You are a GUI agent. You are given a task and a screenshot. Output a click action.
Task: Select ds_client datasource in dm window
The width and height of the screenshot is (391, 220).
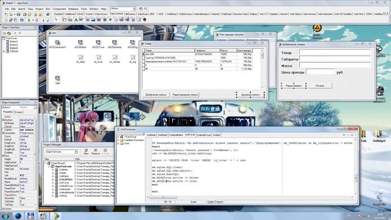click(81, 59)
